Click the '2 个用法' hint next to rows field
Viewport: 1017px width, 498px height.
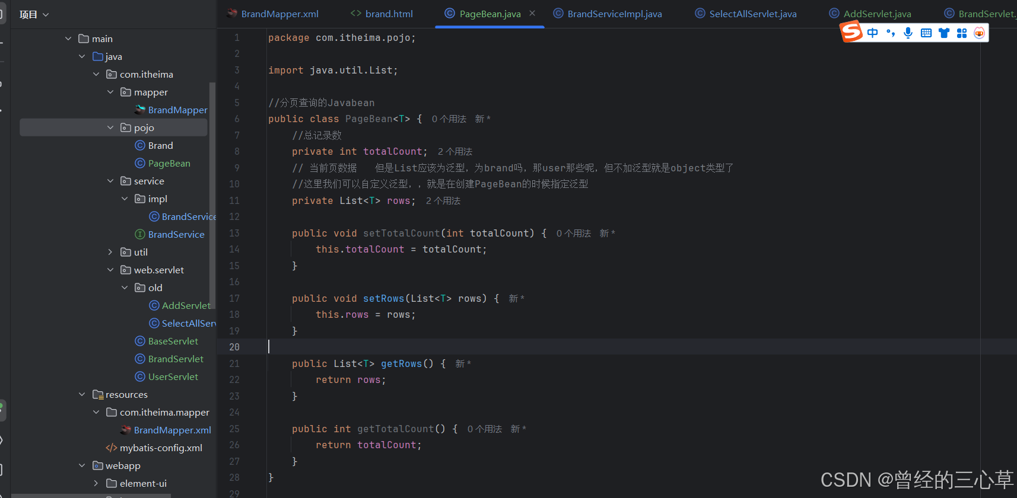443,201
